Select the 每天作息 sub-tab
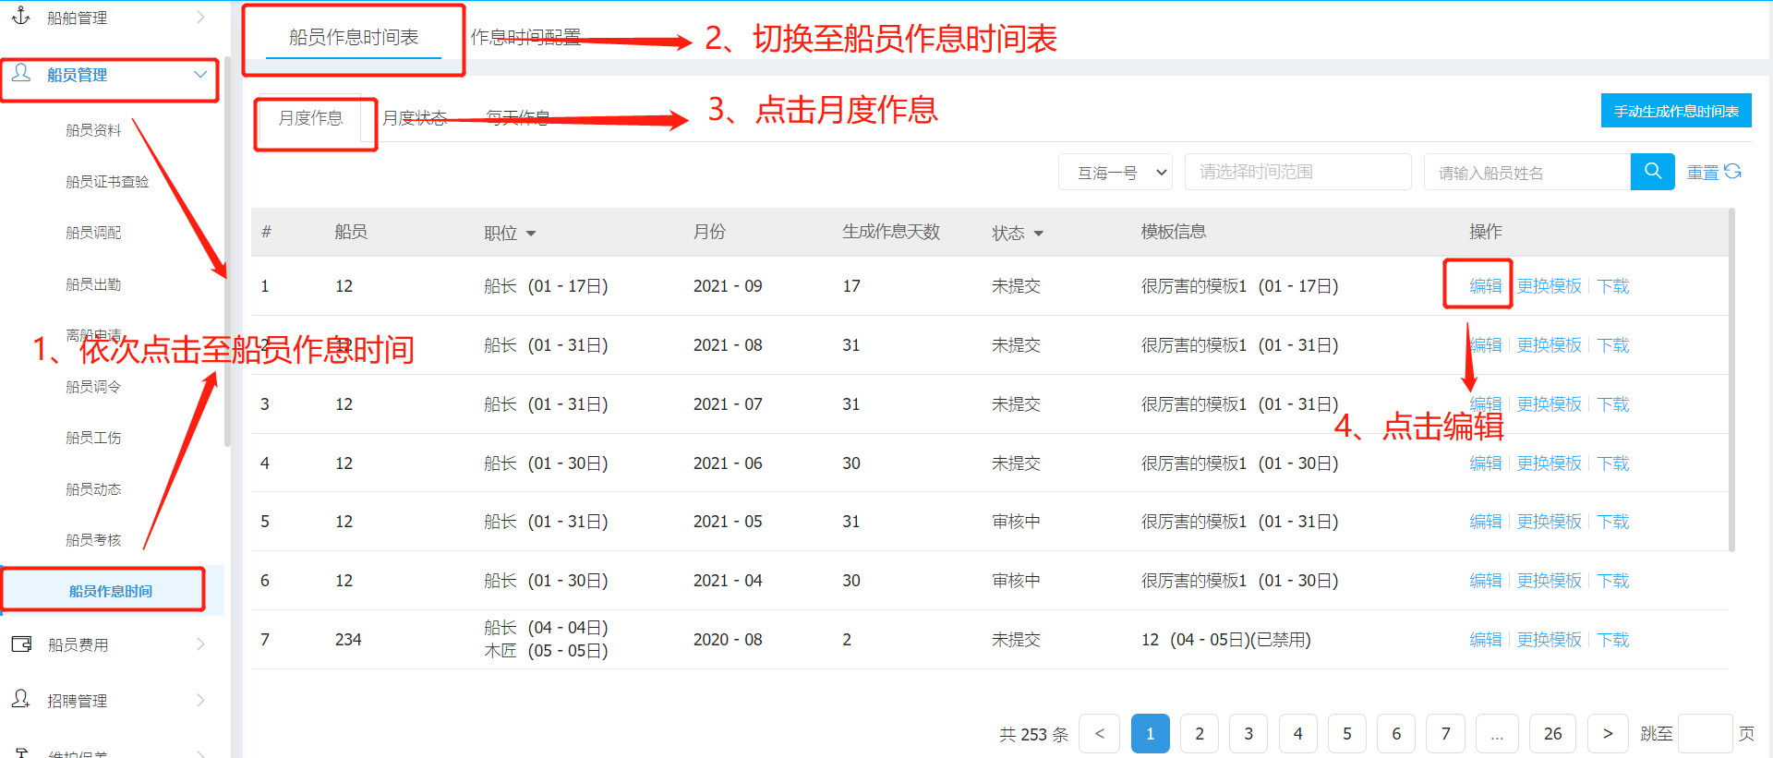The image size is (1773, 758). [x=518, y=118]
